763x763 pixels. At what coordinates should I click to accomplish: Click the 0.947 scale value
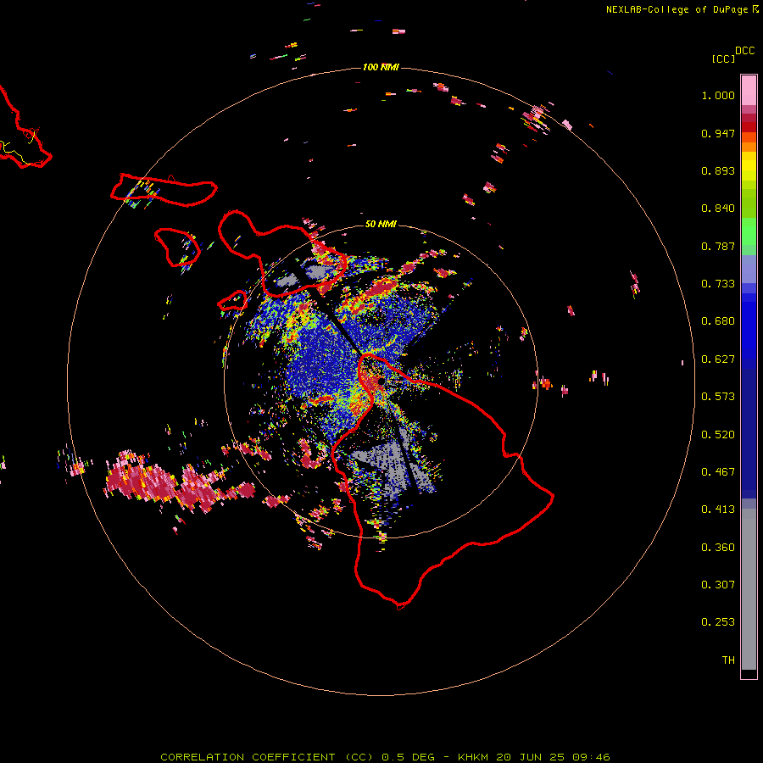(x=718, y=133)
